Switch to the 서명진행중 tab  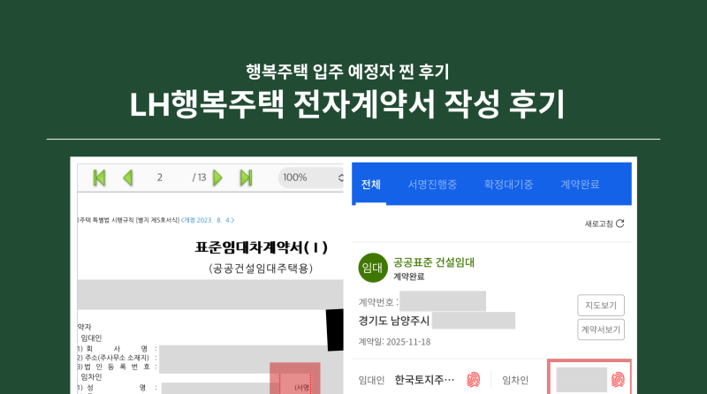pos(432,185)
